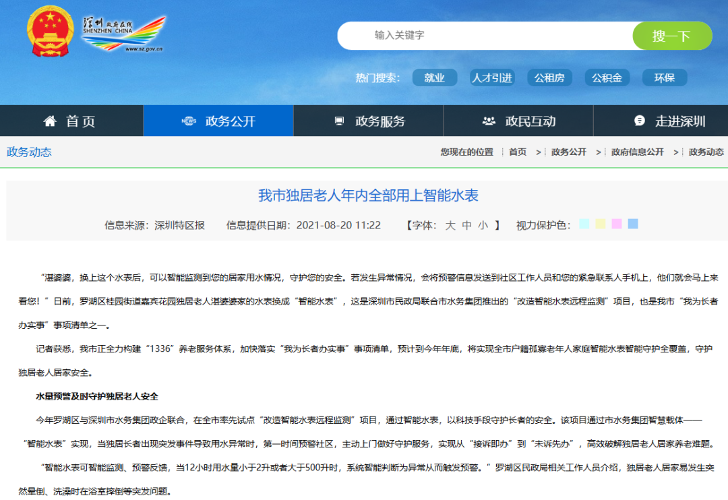The height and width of the screenshot is (500, 728).
Task: Select the light cyan eye-protection color
Action: 584,224
